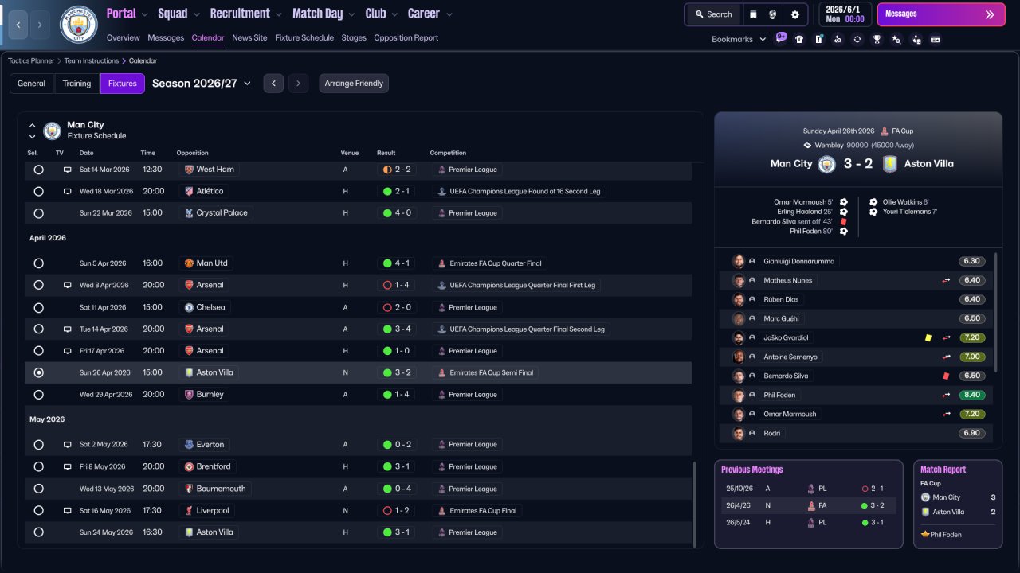Viewport: 1020px width, 573px height.
Task: Click the fixture list vertical scrollbar
Action: coord(695,504)
